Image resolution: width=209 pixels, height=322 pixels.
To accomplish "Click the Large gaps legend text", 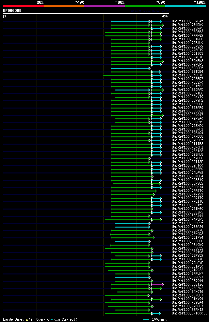I will pyautogui.click(x=40, y=319).
